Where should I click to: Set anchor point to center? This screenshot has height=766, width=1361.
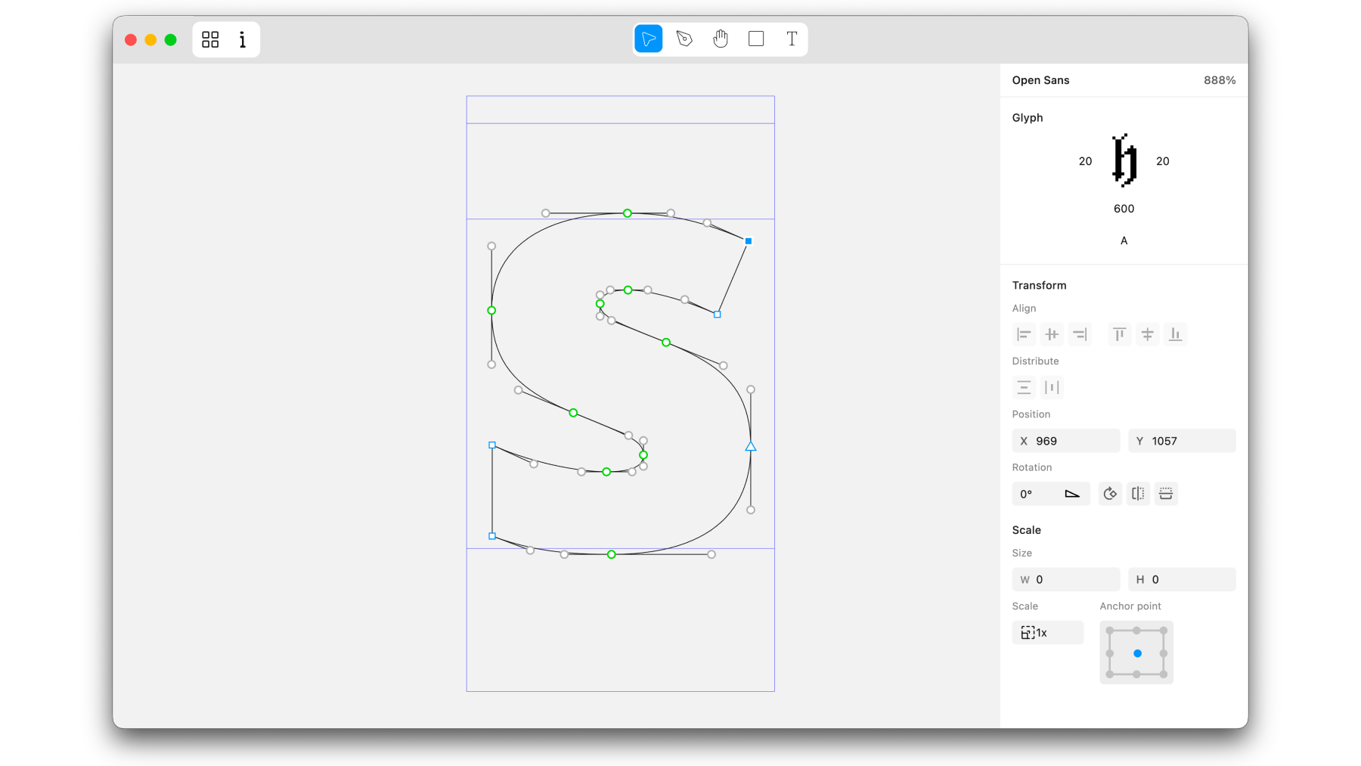[1137, 653]
